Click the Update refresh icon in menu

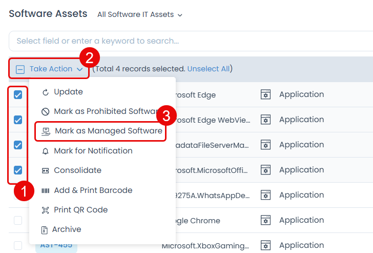[46, 92]
